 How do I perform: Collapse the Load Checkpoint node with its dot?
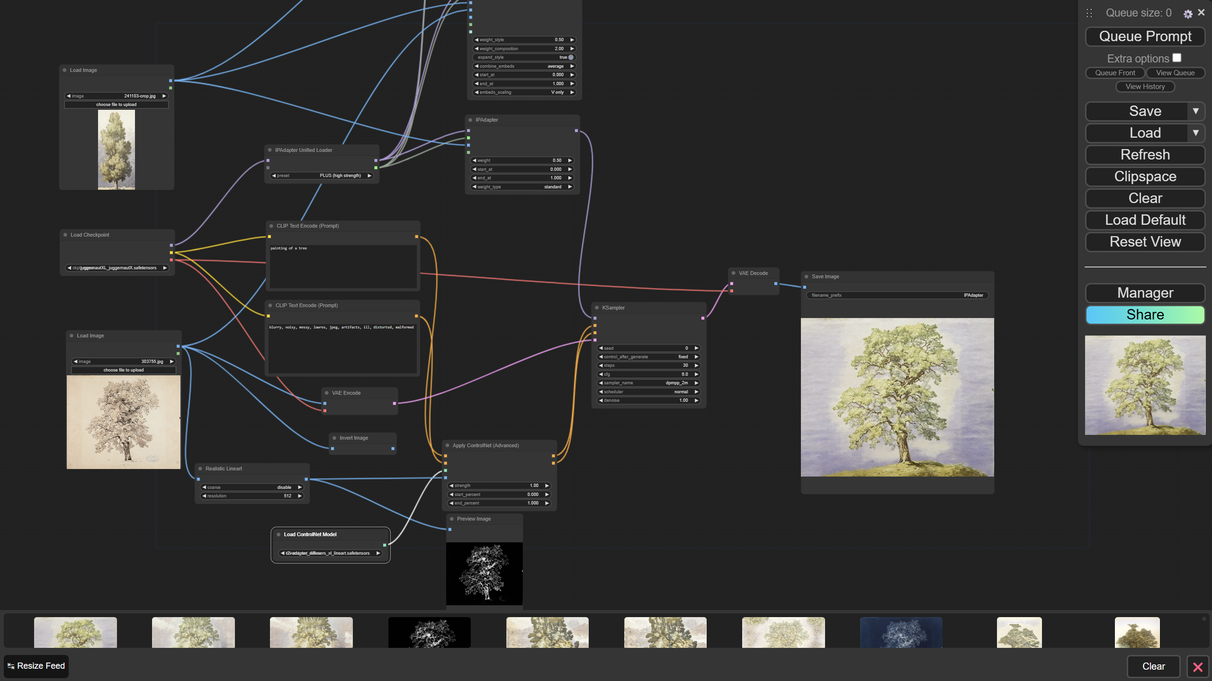[65, 235]
